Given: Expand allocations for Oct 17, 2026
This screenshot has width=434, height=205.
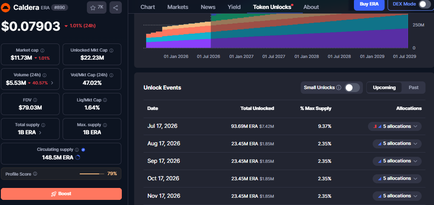Looking at the screenshot, I should click(397, 179).
